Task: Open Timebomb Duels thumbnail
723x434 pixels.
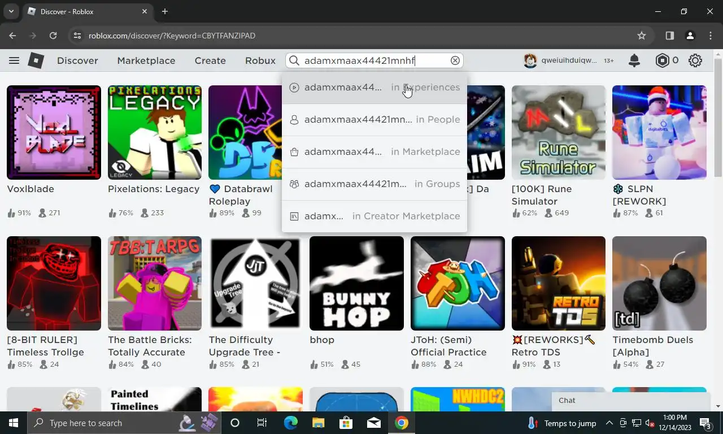Action: coord(659,283)
